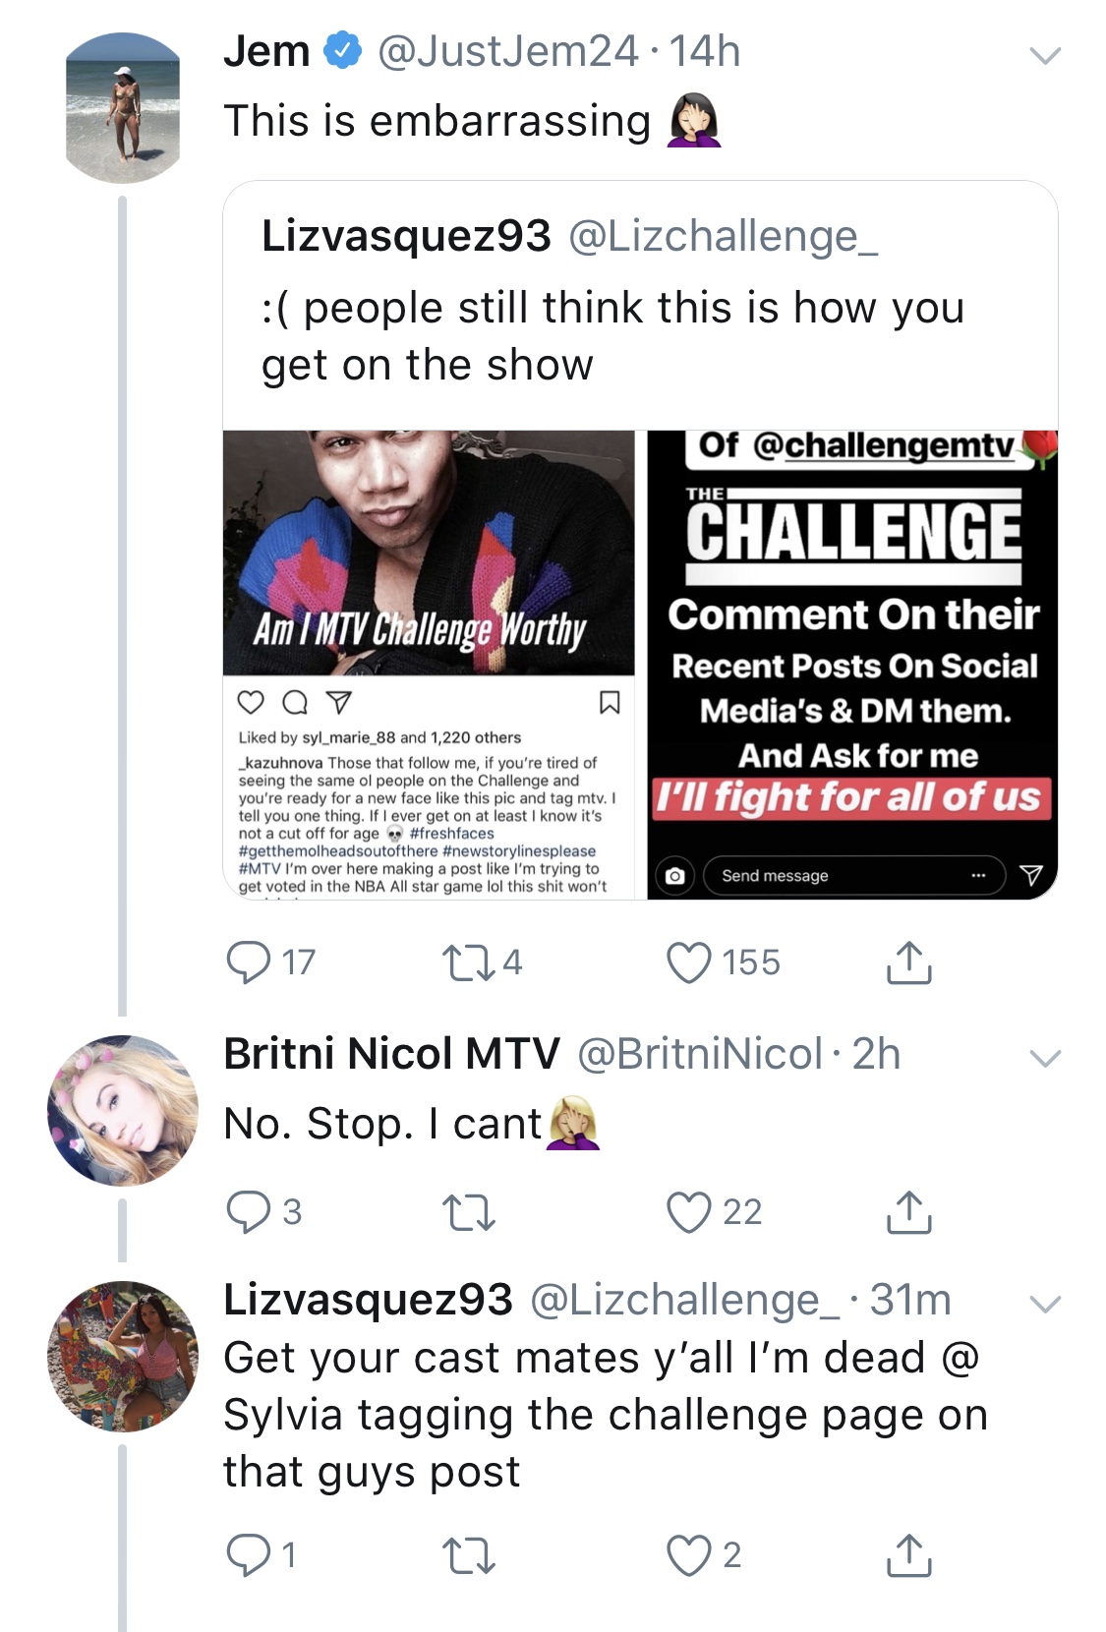
Task: Share Lizvasquez93's cast mates tweet
Action: coord(908,1555)
